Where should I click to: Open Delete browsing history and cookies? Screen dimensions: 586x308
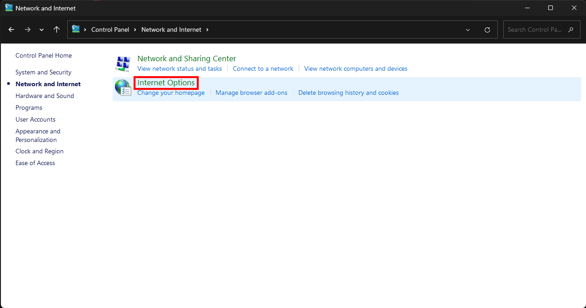point(348,93)
